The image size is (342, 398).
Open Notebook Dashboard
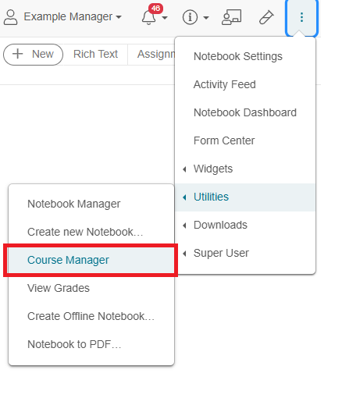(244, 112)
